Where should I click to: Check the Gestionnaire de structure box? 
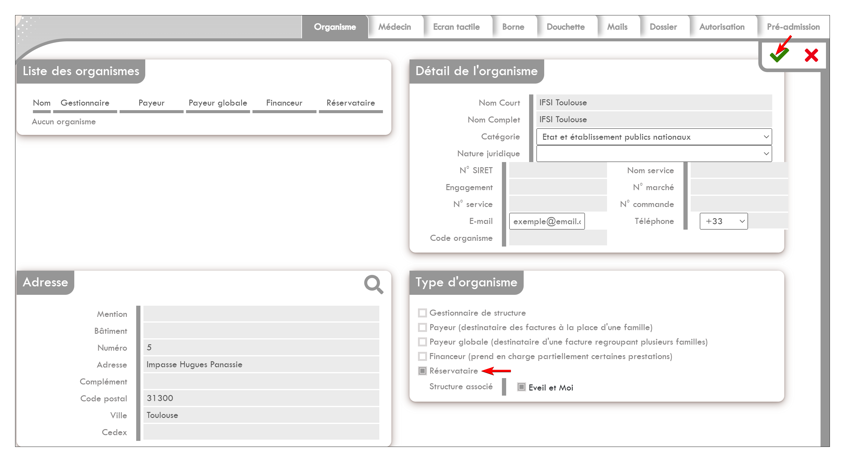pos(422,313)
